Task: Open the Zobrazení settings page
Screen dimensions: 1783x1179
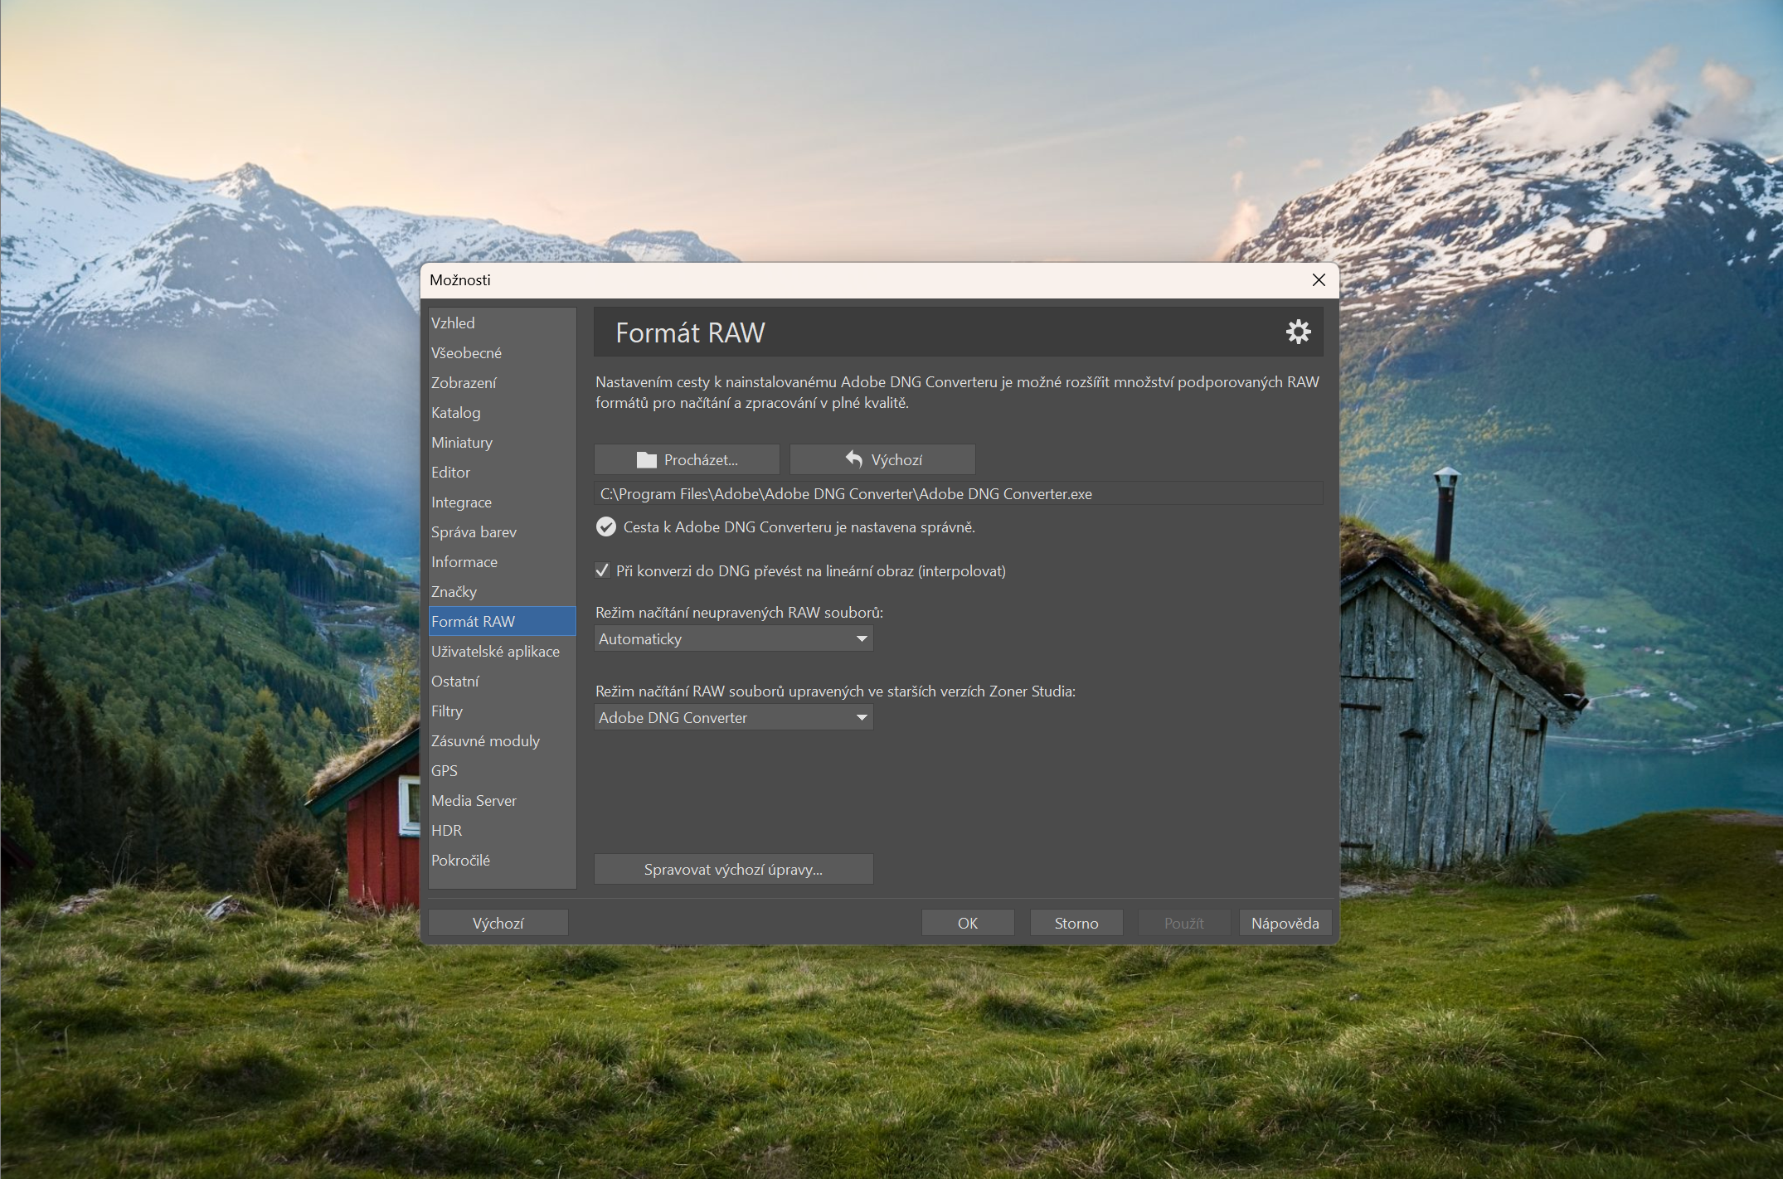Action: [x=502, y=382]
